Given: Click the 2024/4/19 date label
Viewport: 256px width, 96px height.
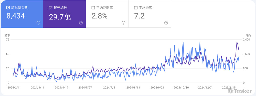Looking at the screenshot, I should pyautogui.click(x=61, y=87).
